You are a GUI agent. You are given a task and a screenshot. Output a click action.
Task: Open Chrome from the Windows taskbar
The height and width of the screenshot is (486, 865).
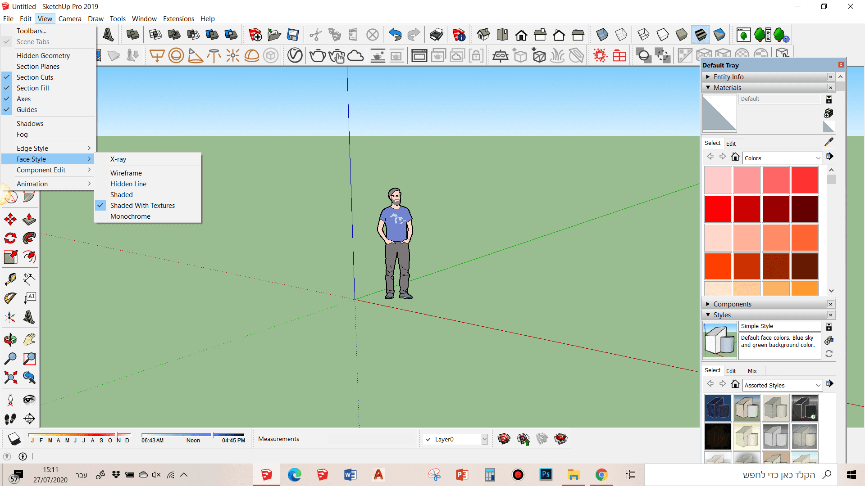(x=601, y=475)
